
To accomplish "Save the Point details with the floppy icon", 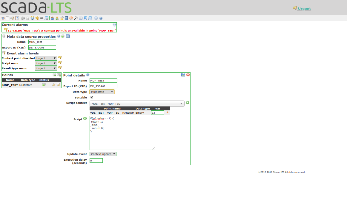I will point(183,75).
